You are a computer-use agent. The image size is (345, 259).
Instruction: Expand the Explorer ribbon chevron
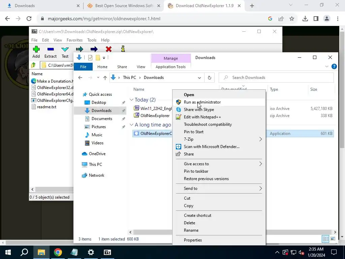(x=327, y=66)
